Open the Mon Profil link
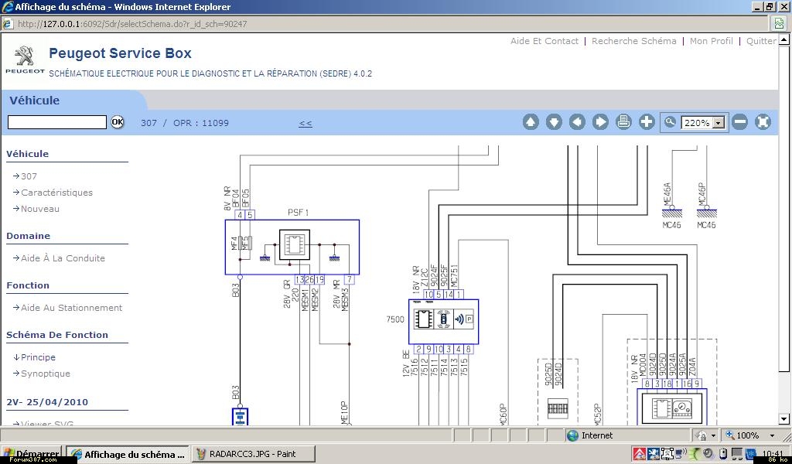792x464 pixels. [712, 41]
